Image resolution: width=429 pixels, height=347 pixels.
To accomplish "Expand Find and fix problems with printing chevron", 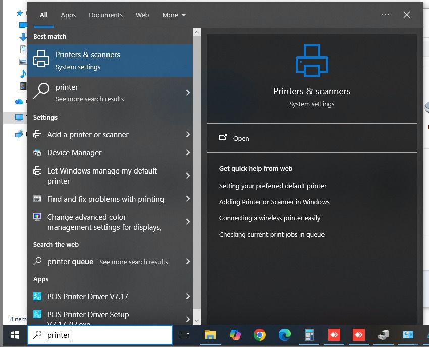I will tap(188, 199).
